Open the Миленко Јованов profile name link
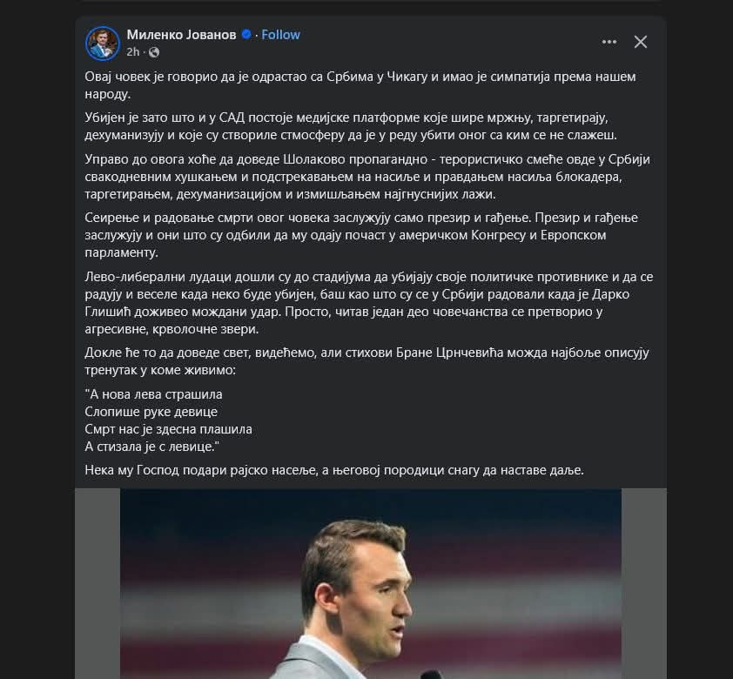The height and width of the screenshot is (679, 733). (x=181, y=35)
